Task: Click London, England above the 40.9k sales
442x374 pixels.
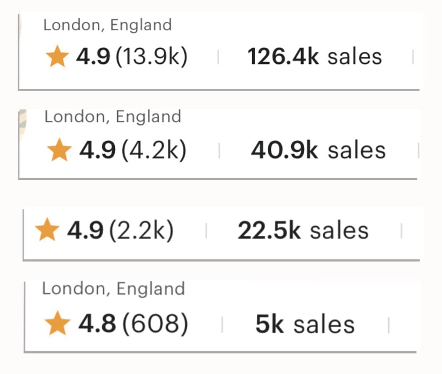Action: point(113,117)
